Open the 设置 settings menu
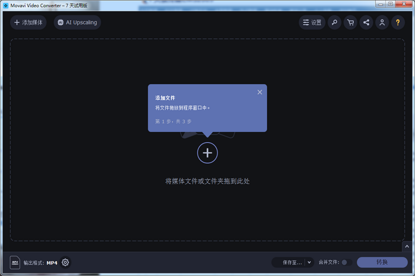The image size is (415, 276). coord(312,23)
